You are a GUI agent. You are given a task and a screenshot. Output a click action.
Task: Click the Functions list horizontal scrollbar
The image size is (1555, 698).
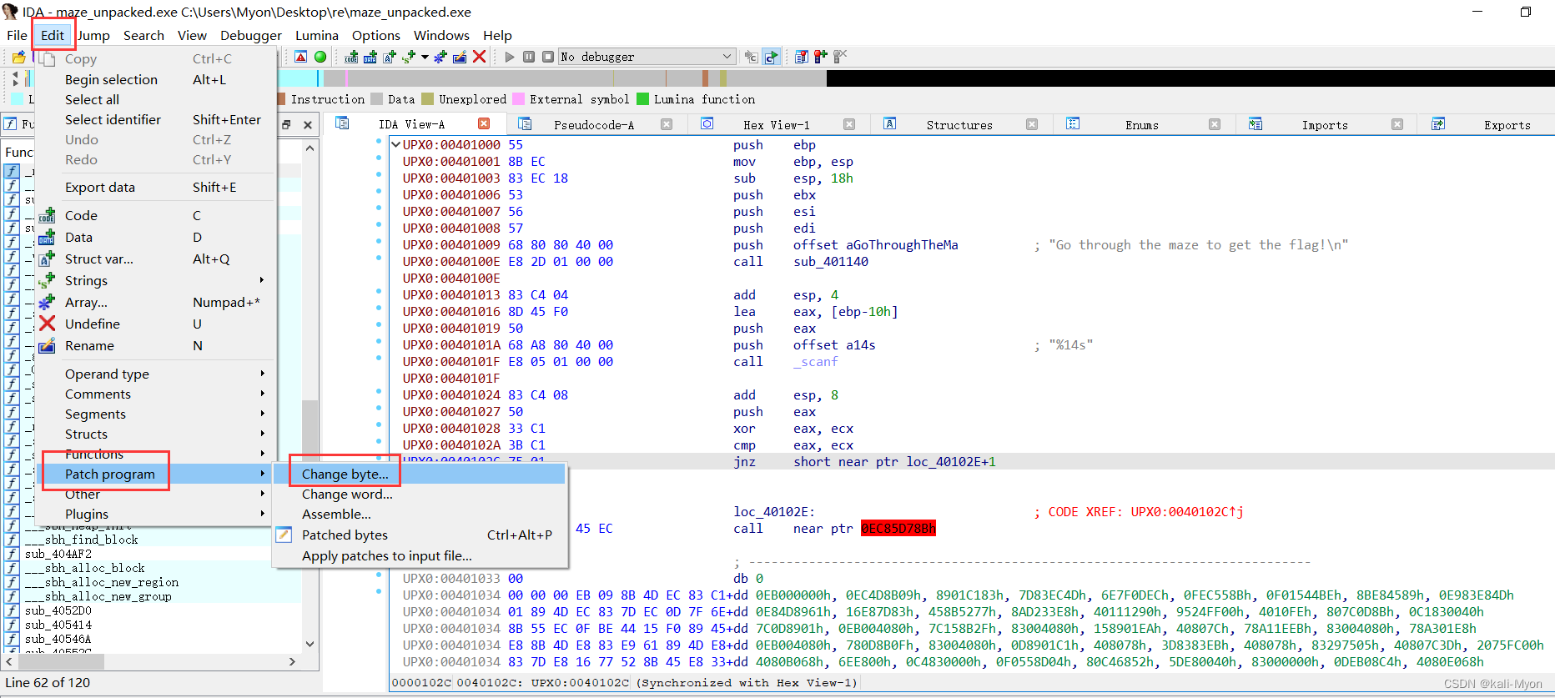click(151, 661)
